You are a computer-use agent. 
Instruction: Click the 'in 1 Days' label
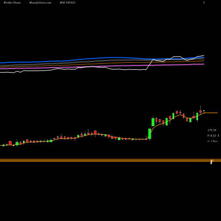tap(212, 141)
